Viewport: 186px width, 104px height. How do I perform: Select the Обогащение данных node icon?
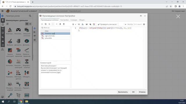pos(18,73)
